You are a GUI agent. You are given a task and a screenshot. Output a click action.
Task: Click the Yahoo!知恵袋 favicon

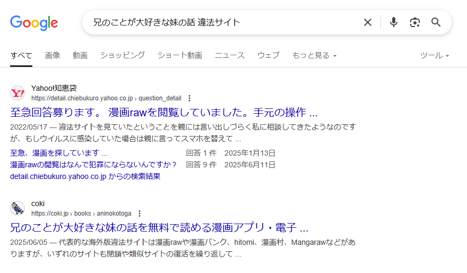tap(18, 93)
